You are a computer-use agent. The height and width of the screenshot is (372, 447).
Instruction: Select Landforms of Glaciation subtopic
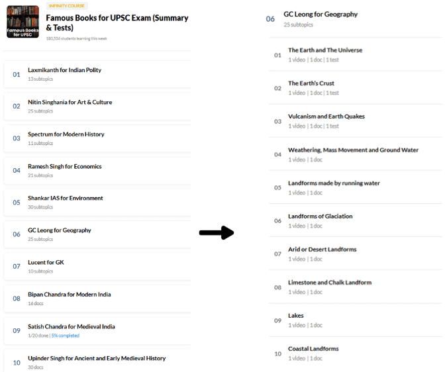355,220
